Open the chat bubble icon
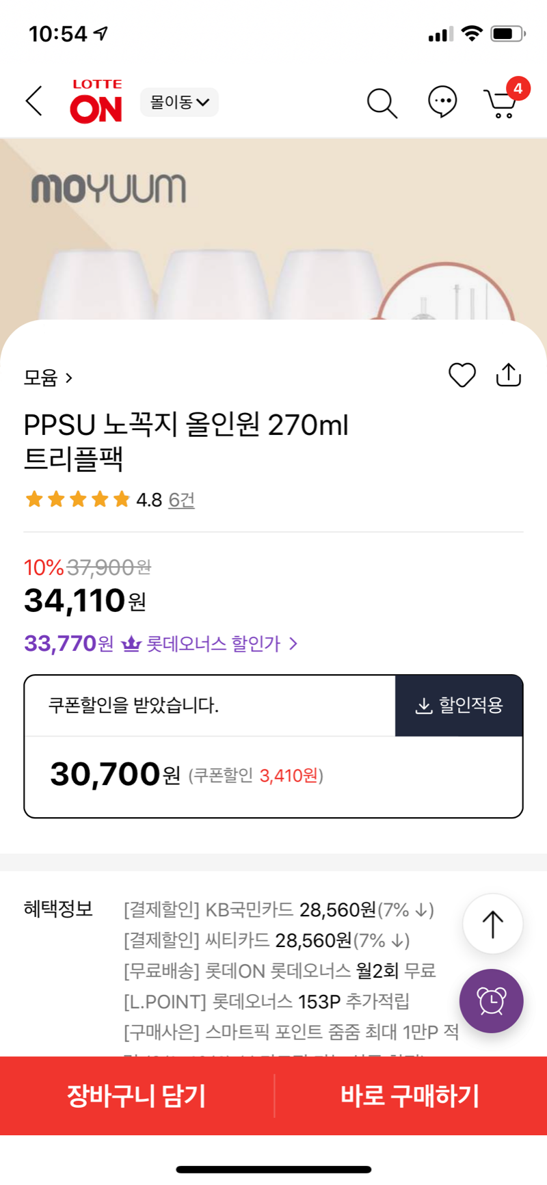Screen dimensions: 547x1185 click(x=442, y=102)
